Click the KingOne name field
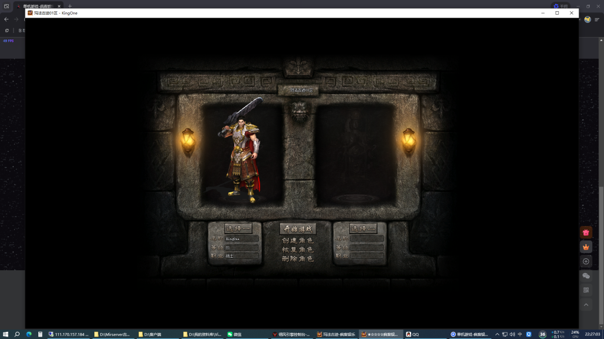This screenshot has height=339, width=604. point(241,239)
